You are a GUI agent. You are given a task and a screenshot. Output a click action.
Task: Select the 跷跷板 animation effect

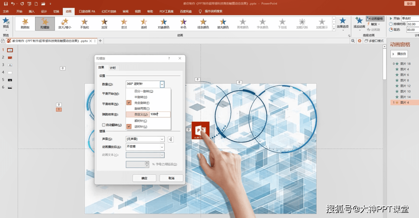25,23
